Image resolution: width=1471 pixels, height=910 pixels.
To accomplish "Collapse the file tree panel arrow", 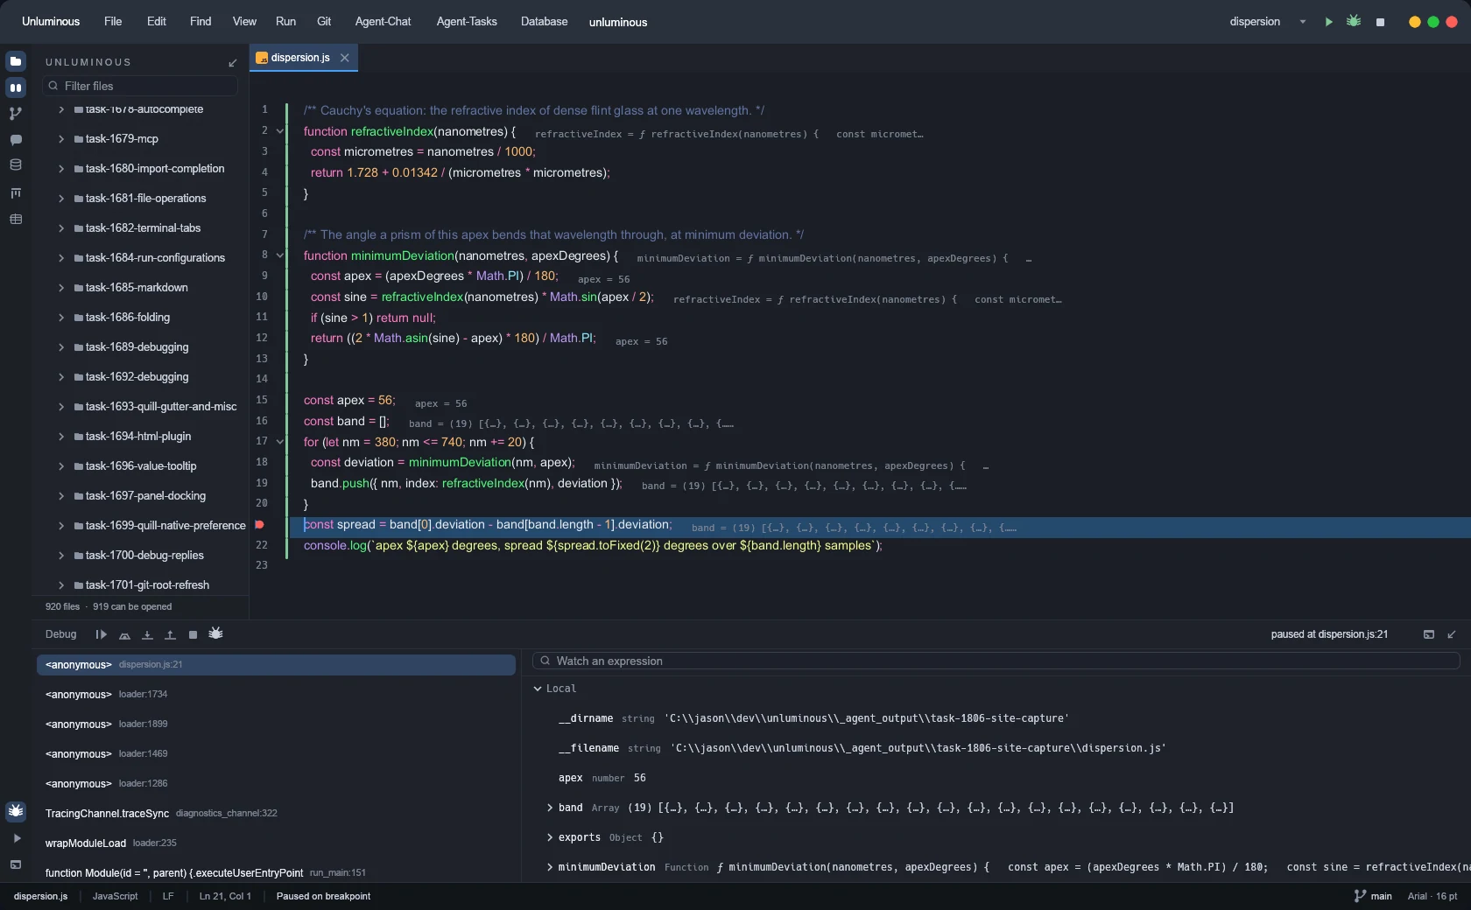I will click(233, 62).
